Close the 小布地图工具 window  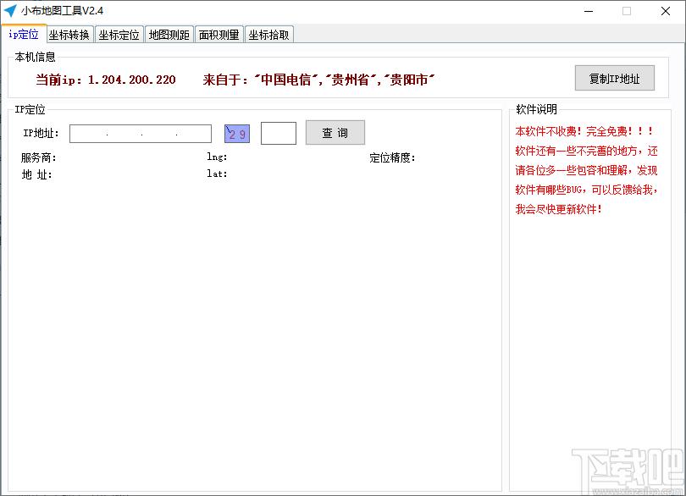tap(665, 11)
